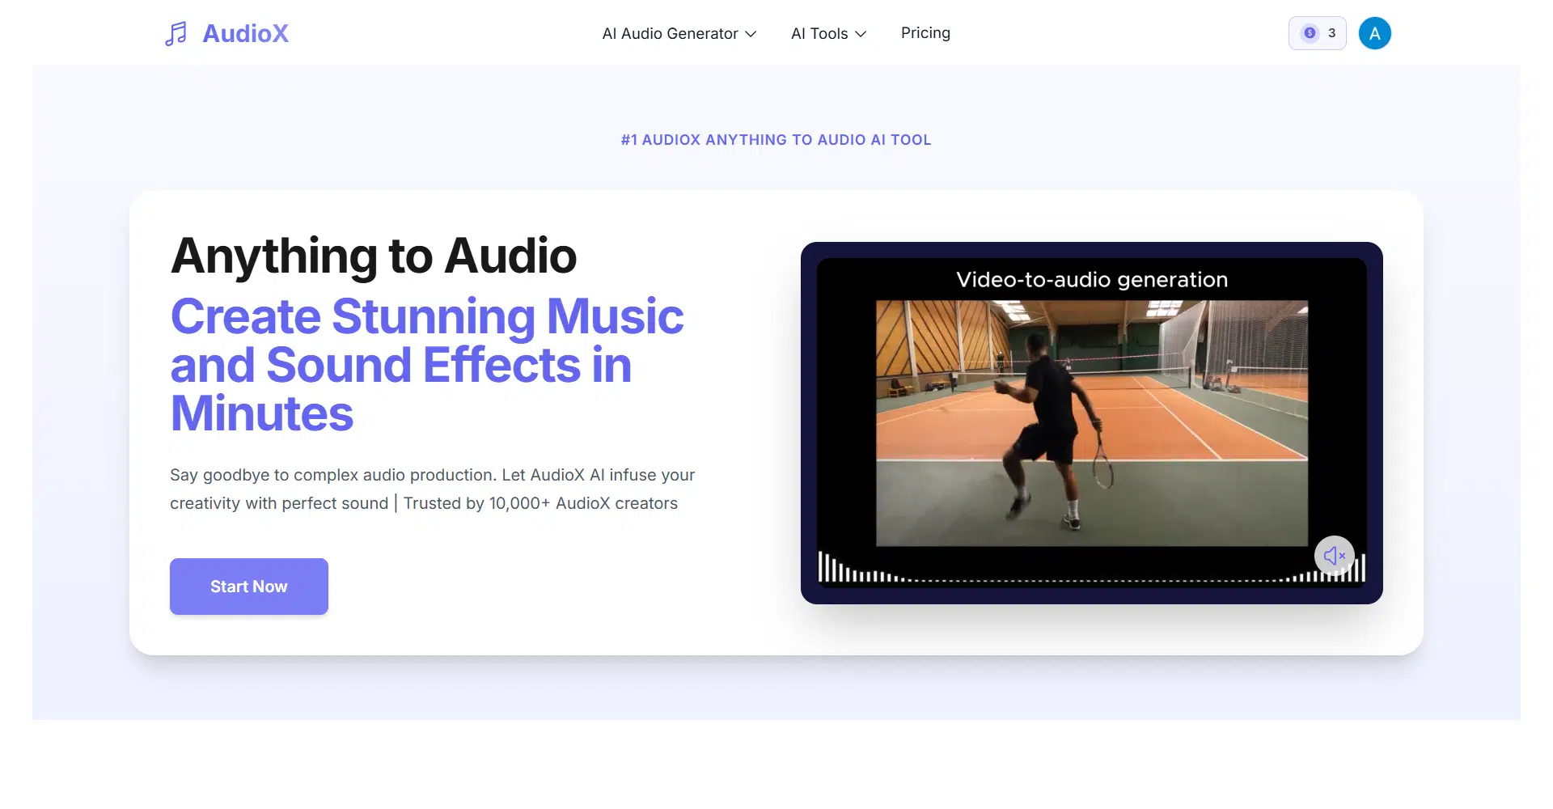Click the tennis player video preview

coord(1091,423)
